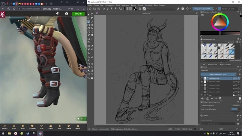The height and width of the screenshot is (136, 242).
Task: Click LOG IN button in HeroForge
Action: pos(78,14)
